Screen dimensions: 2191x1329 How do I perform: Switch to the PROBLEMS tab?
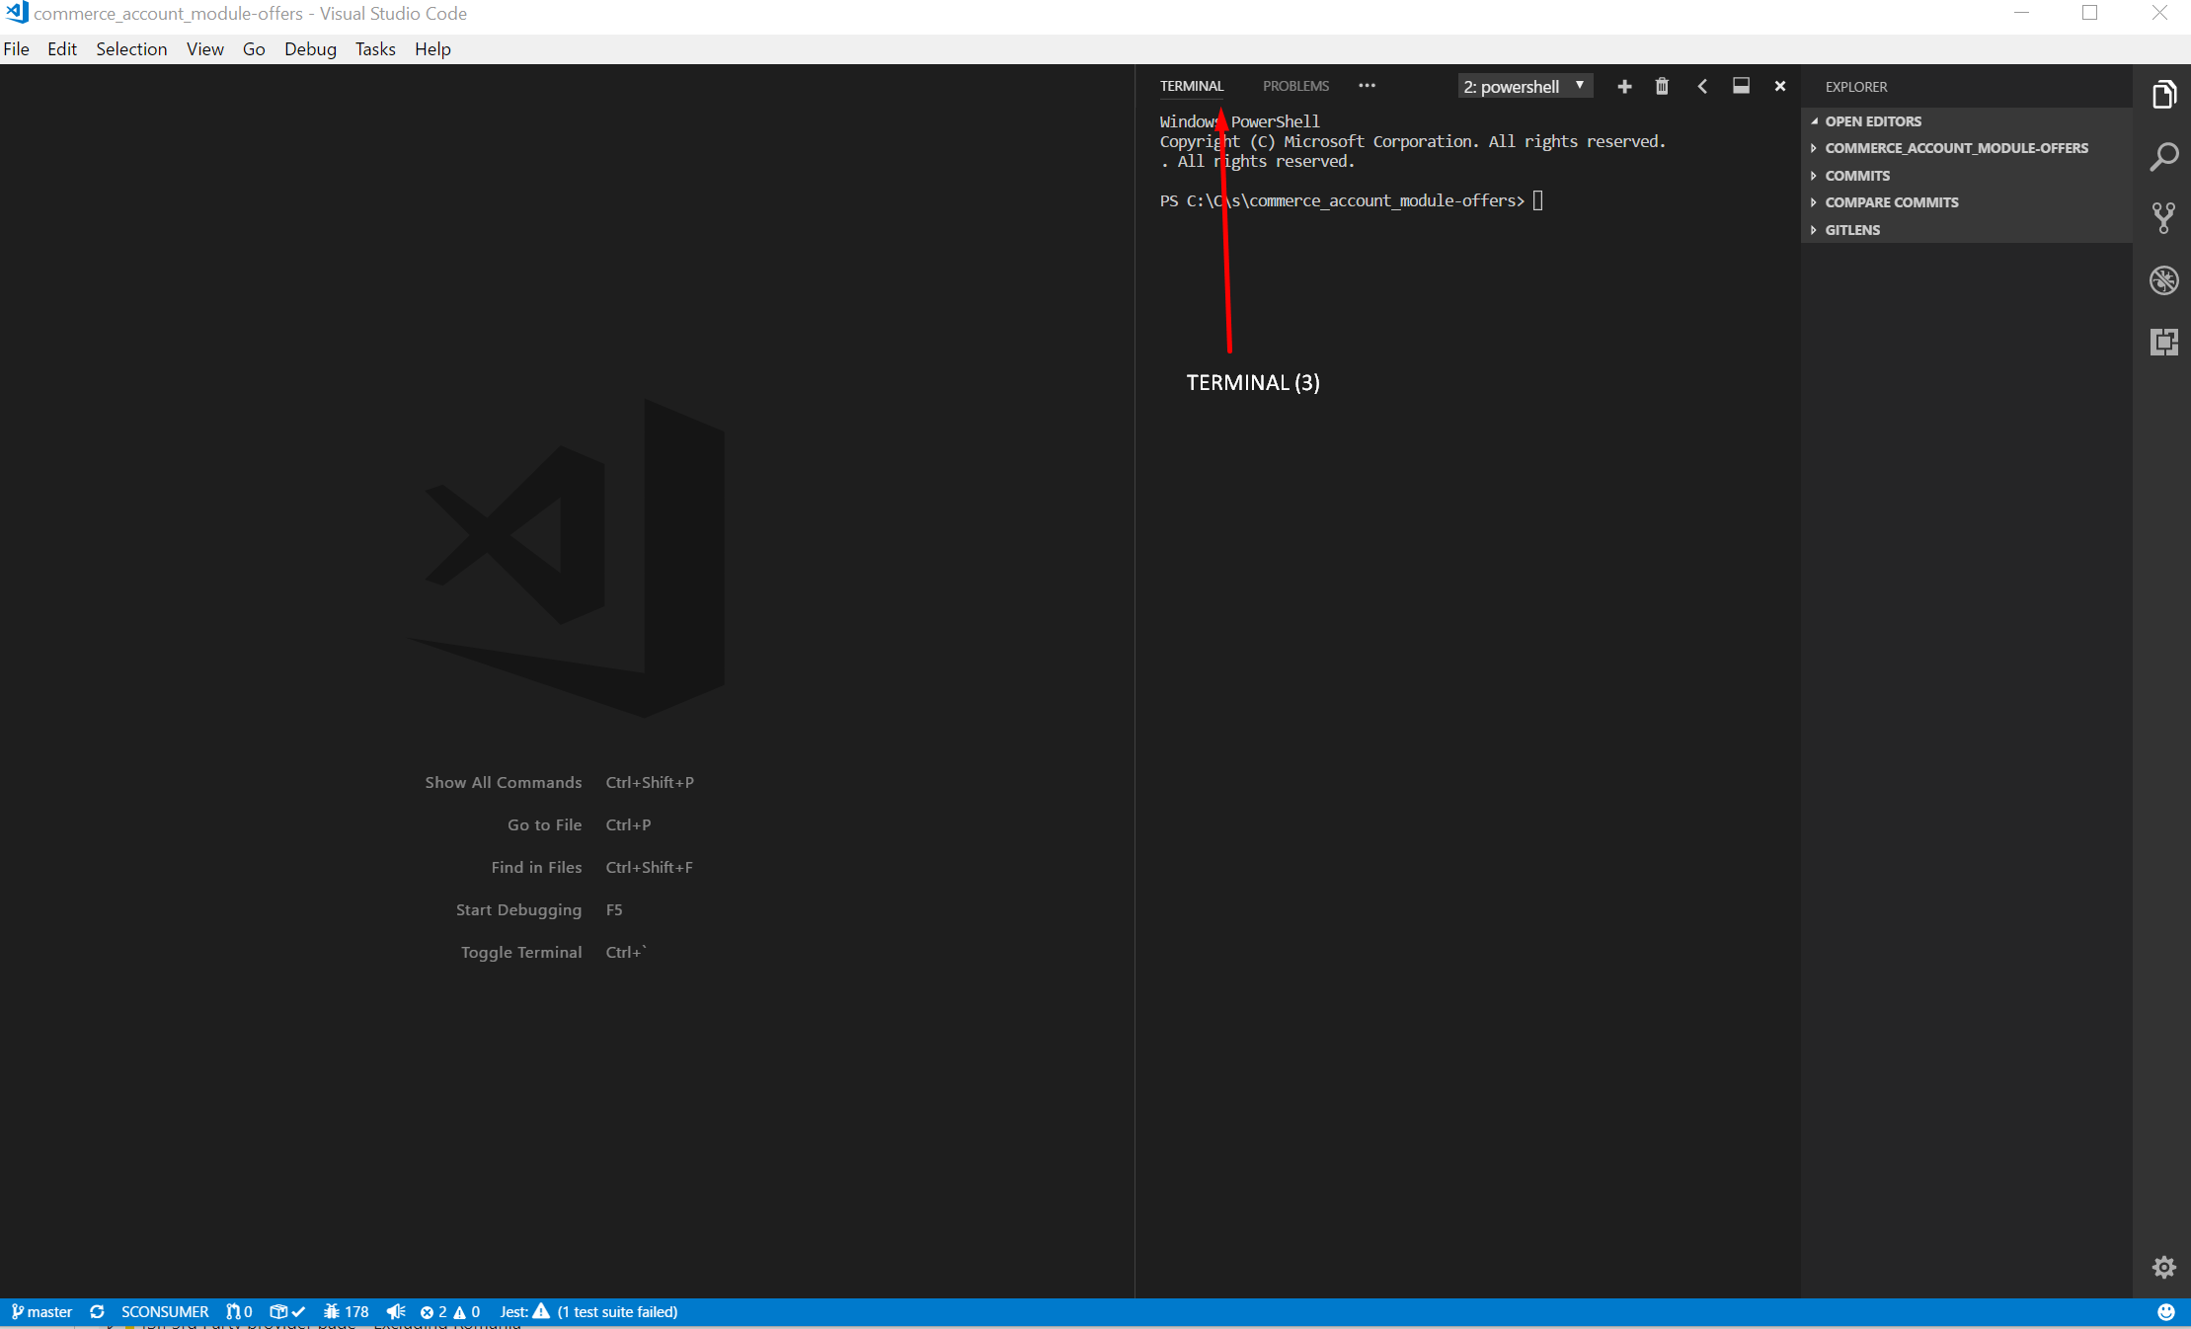click(1294, 86)
